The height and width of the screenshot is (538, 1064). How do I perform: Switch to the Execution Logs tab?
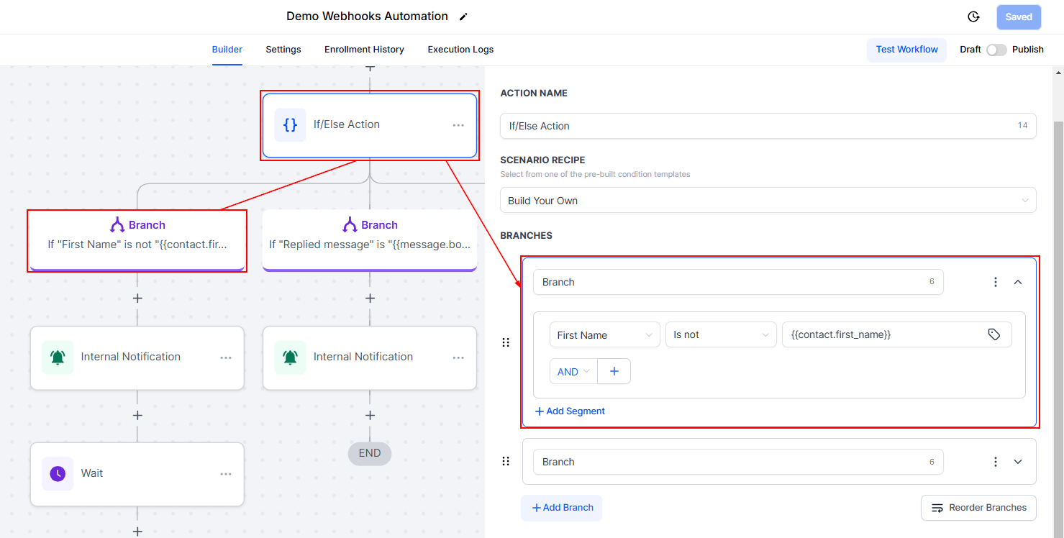point(460,50)
